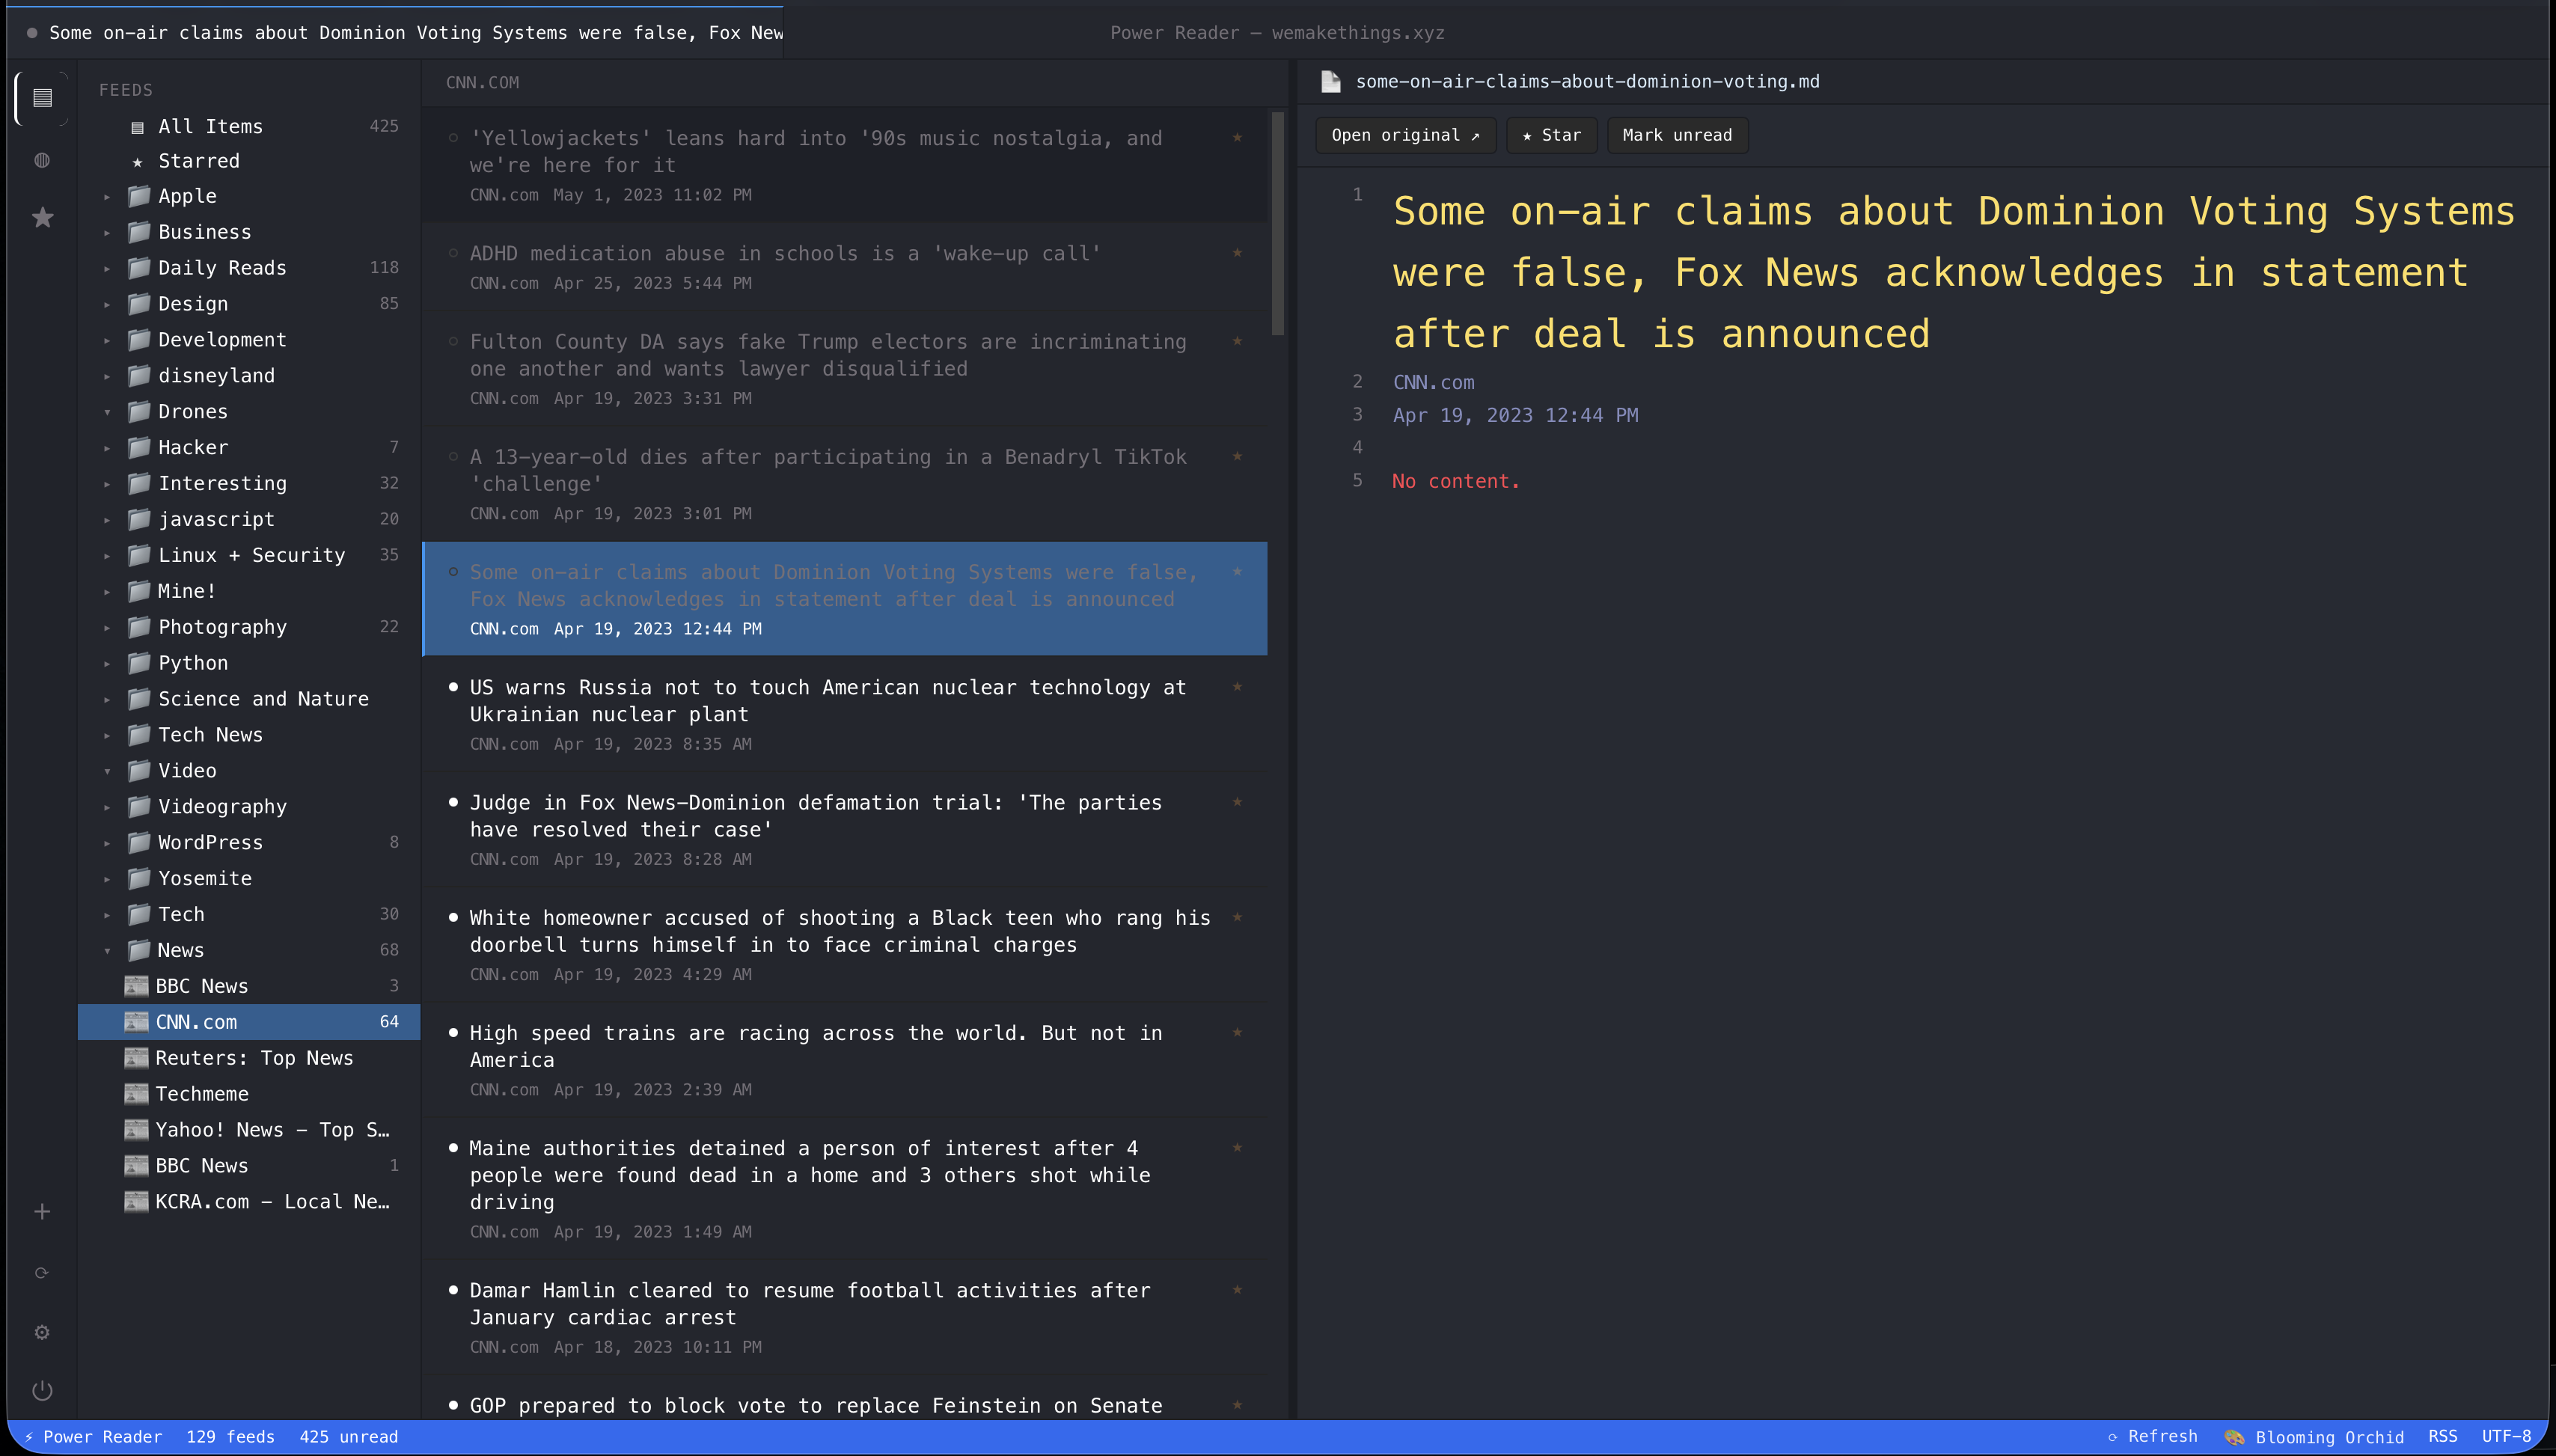Click the Star button in article toolbar
Image resolution: width=2556 pixels, height=1456 pixels.
pos(1552,135)
